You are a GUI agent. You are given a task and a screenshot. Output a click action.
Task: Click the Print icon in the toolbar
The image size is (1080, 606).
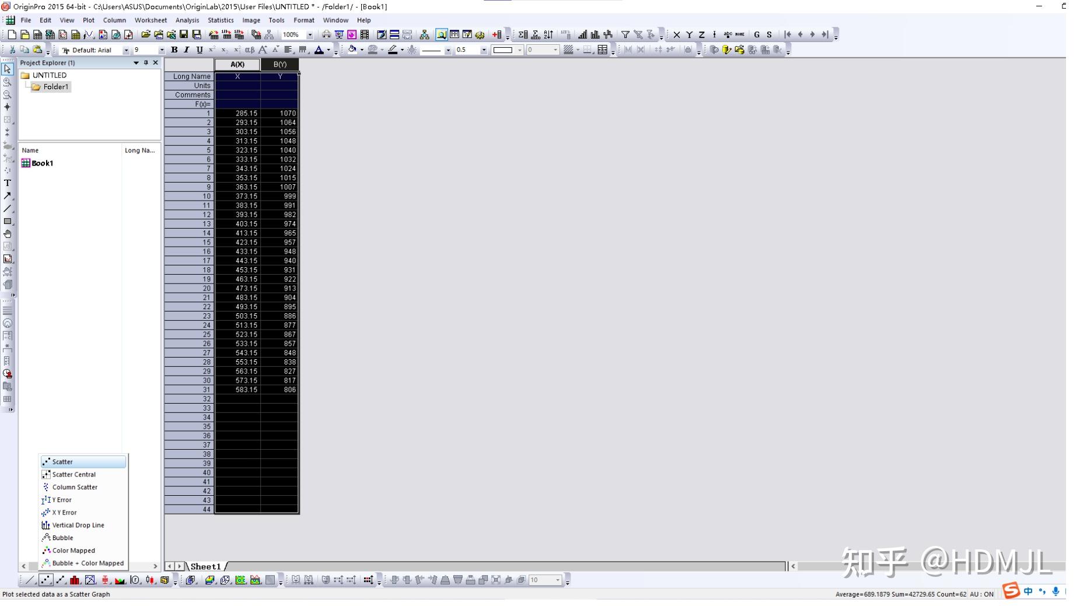point(326,35)
